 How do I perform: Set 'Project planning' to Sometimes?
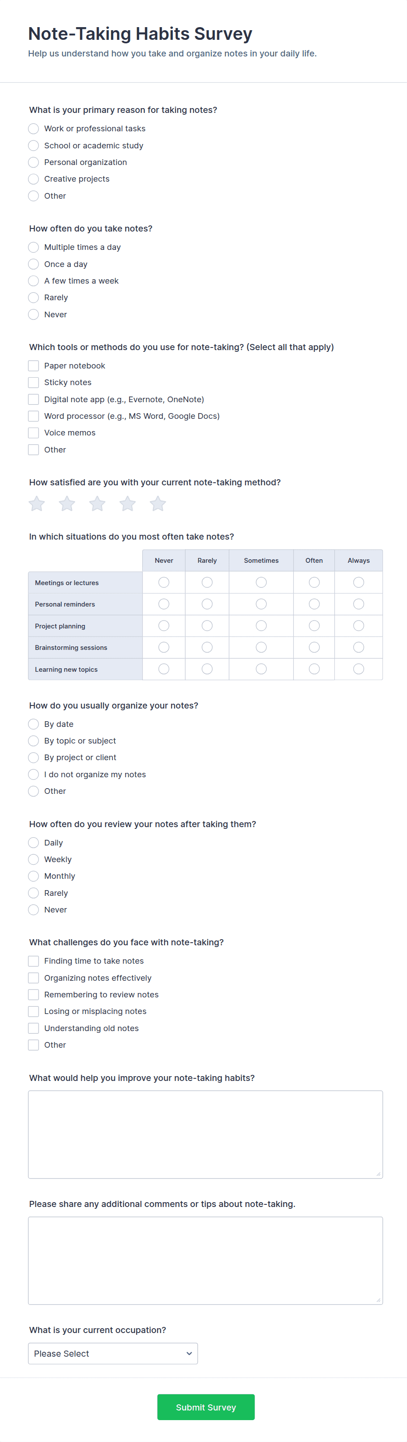tap(261, 626)
